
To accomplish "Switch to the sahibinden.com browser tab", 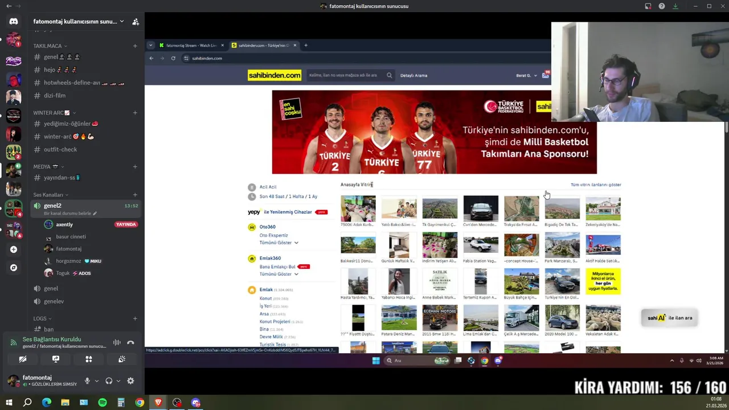I will pos(264,45).
